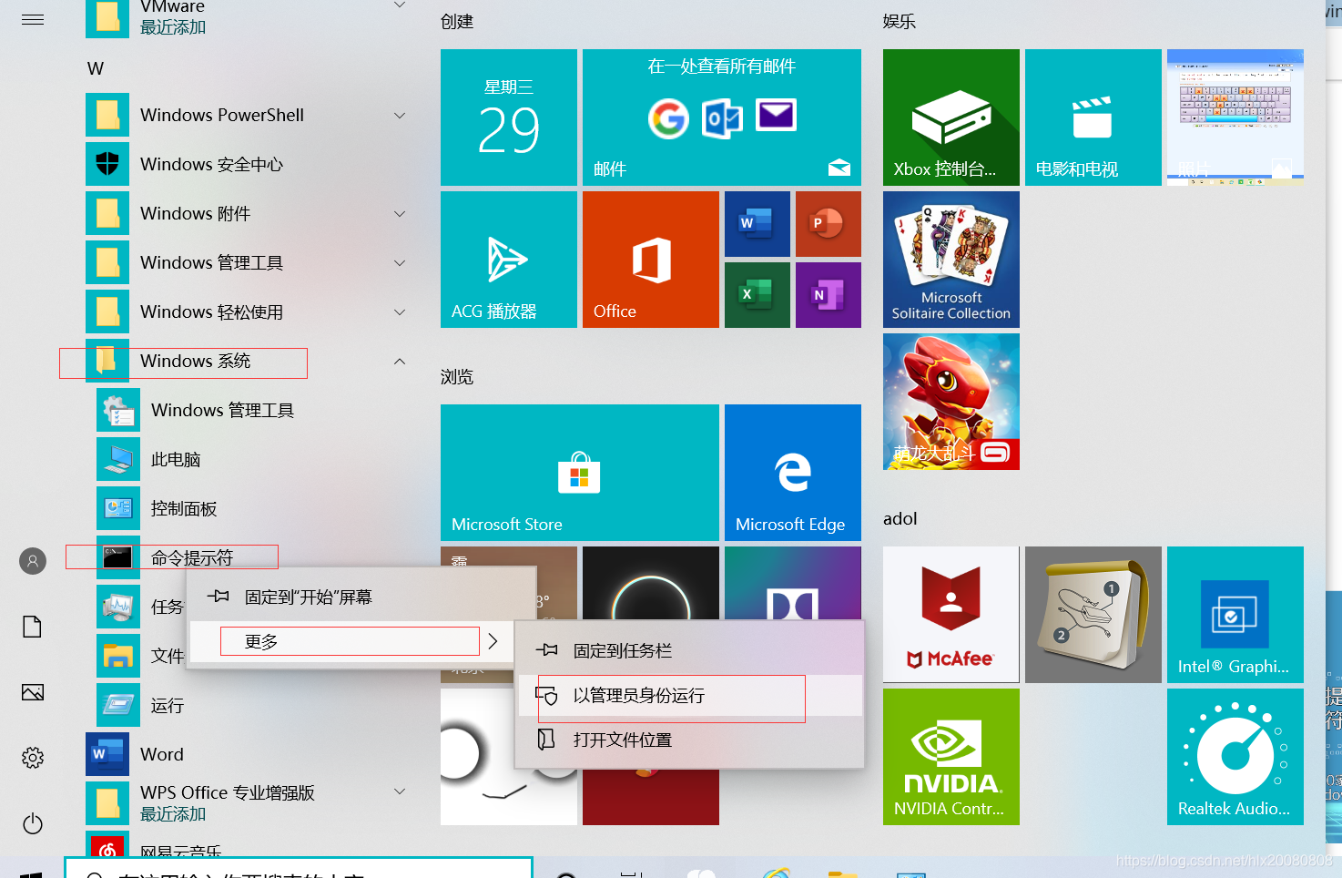The height and width of the screenshot is (878, 1342).
Task: Open the Intel Graphics tile
Action: coord(1235,615)
